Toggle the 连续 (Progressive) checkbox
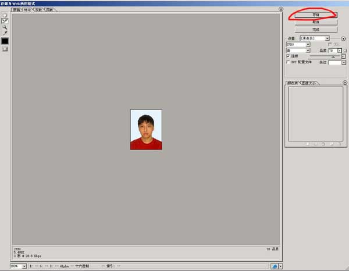Viewport: 349px width, 271px height. [288, 56]
